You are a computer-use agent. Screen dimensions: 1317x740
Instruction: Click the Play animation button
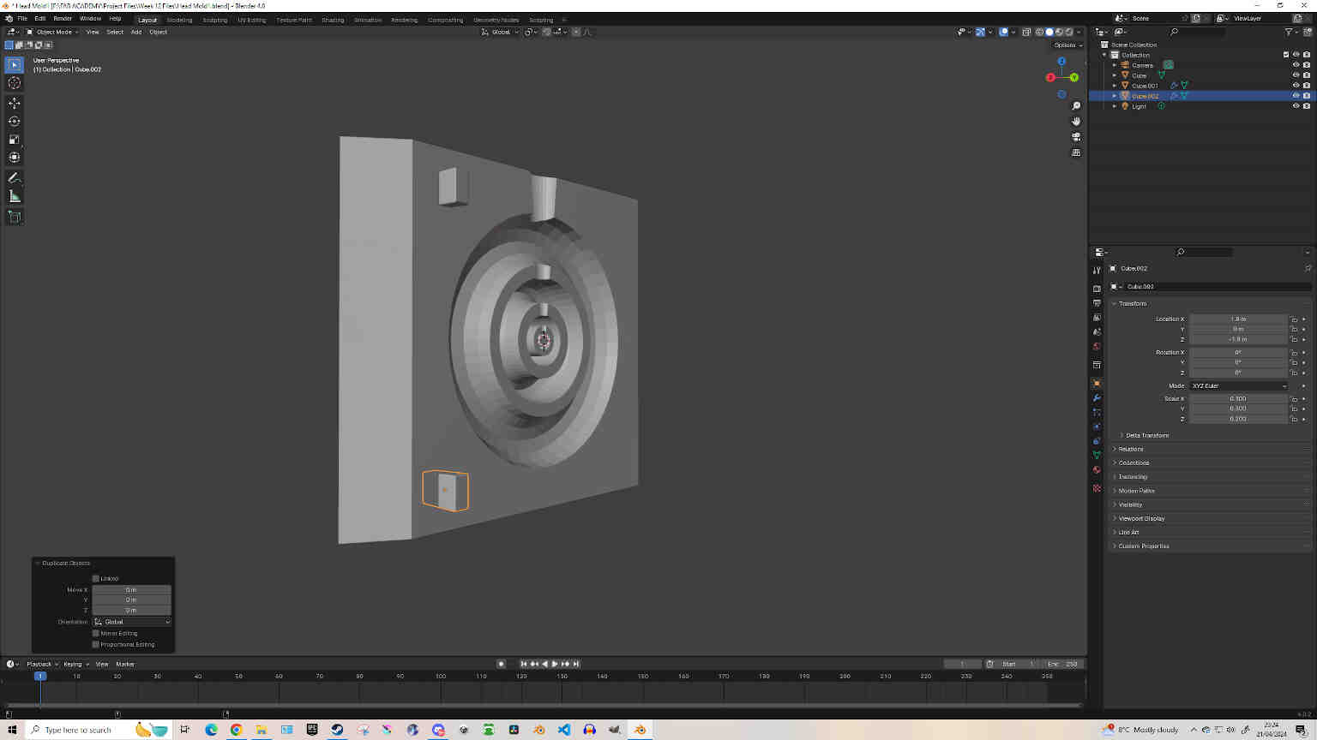pos(555,664)
